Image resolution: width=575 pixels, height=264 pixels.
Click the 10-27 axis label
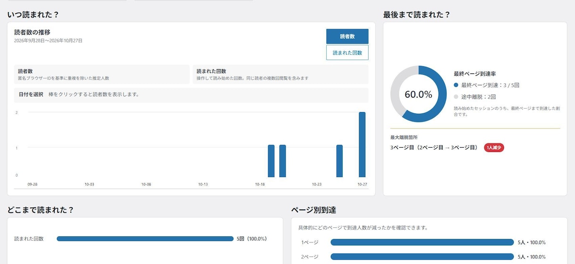pyautogui.click(x=362, y=184)
